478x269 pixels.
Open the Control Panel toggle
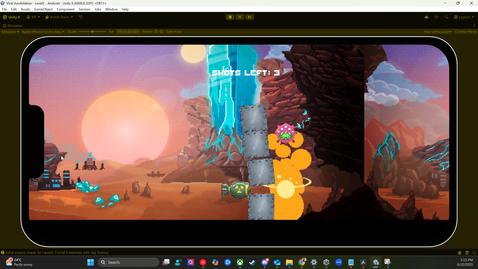tap(465, 32)
